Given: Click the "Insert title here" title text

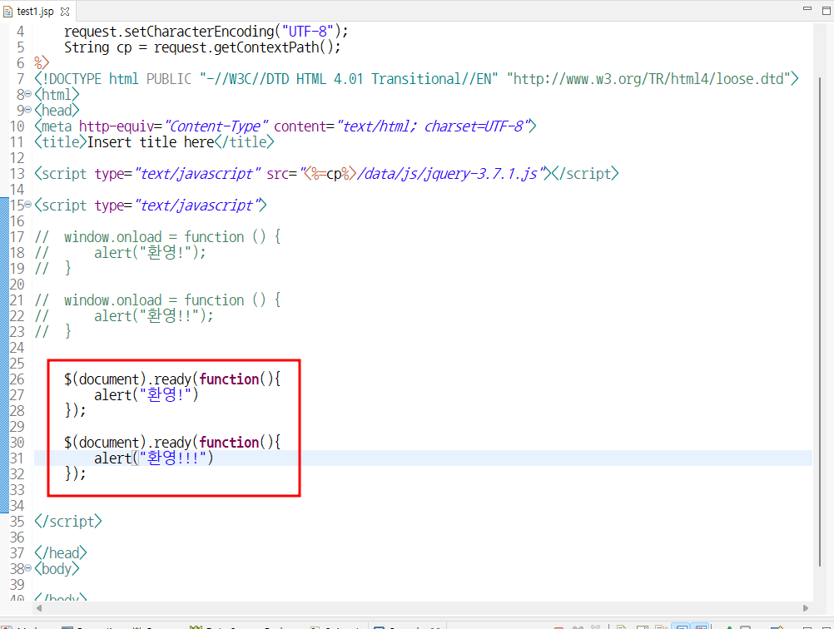Looking at the screenshot, I should (151, 142).
